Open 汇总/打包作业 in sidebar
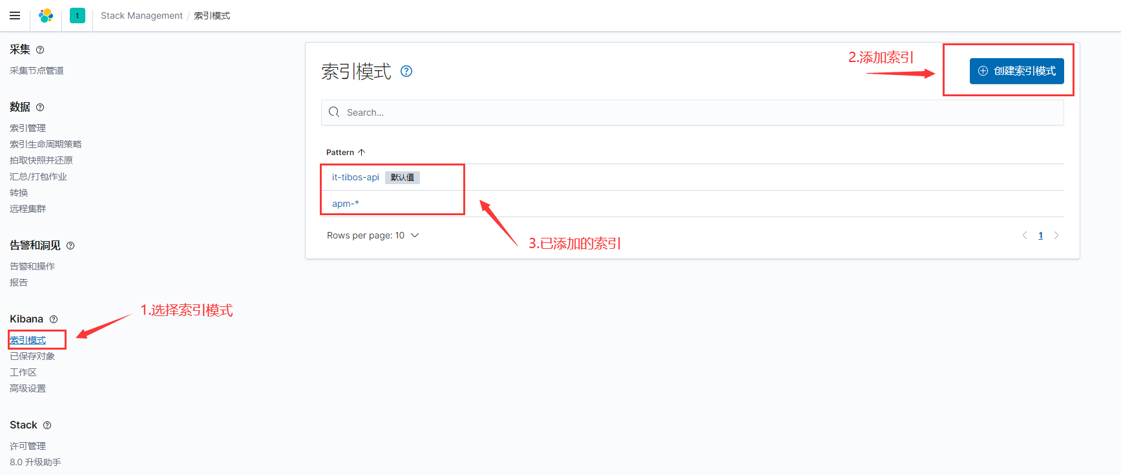The height and width of the screenshot is (475, 1121). 38,176
